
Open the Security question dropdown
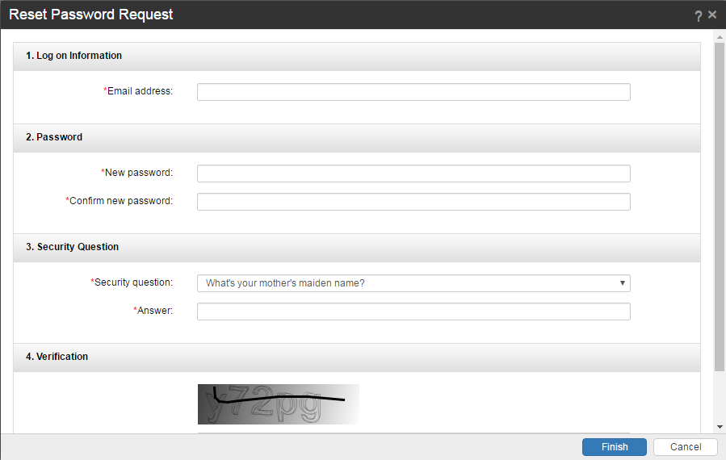413,283
